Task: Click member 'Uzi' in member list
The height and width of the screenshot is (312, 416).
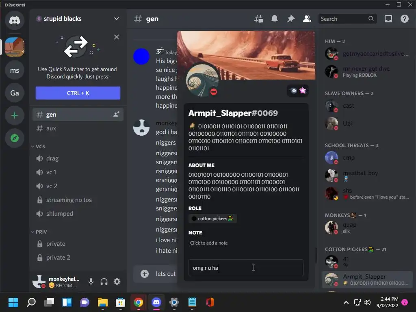Action: (x=367, y=123)
